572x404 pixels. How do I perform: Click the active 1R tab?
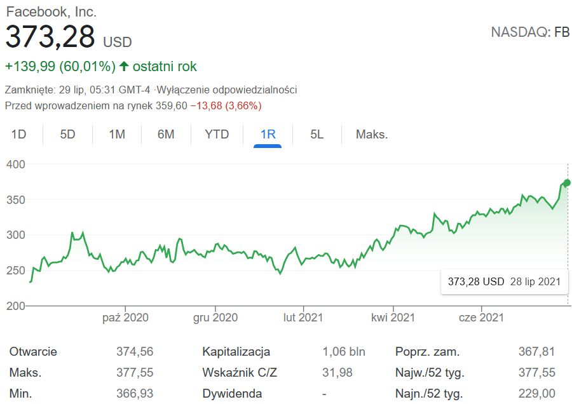[268, 134]
